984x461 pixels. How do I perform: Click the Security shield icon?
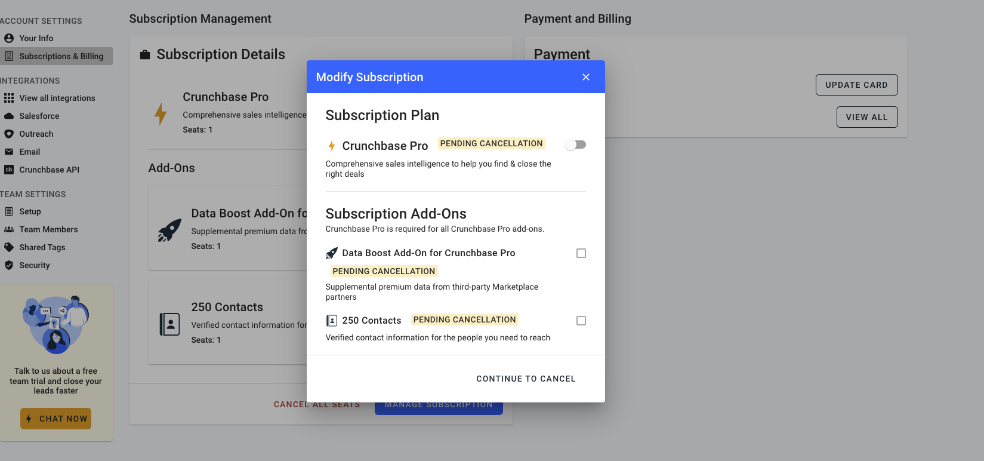pos(9,265)
